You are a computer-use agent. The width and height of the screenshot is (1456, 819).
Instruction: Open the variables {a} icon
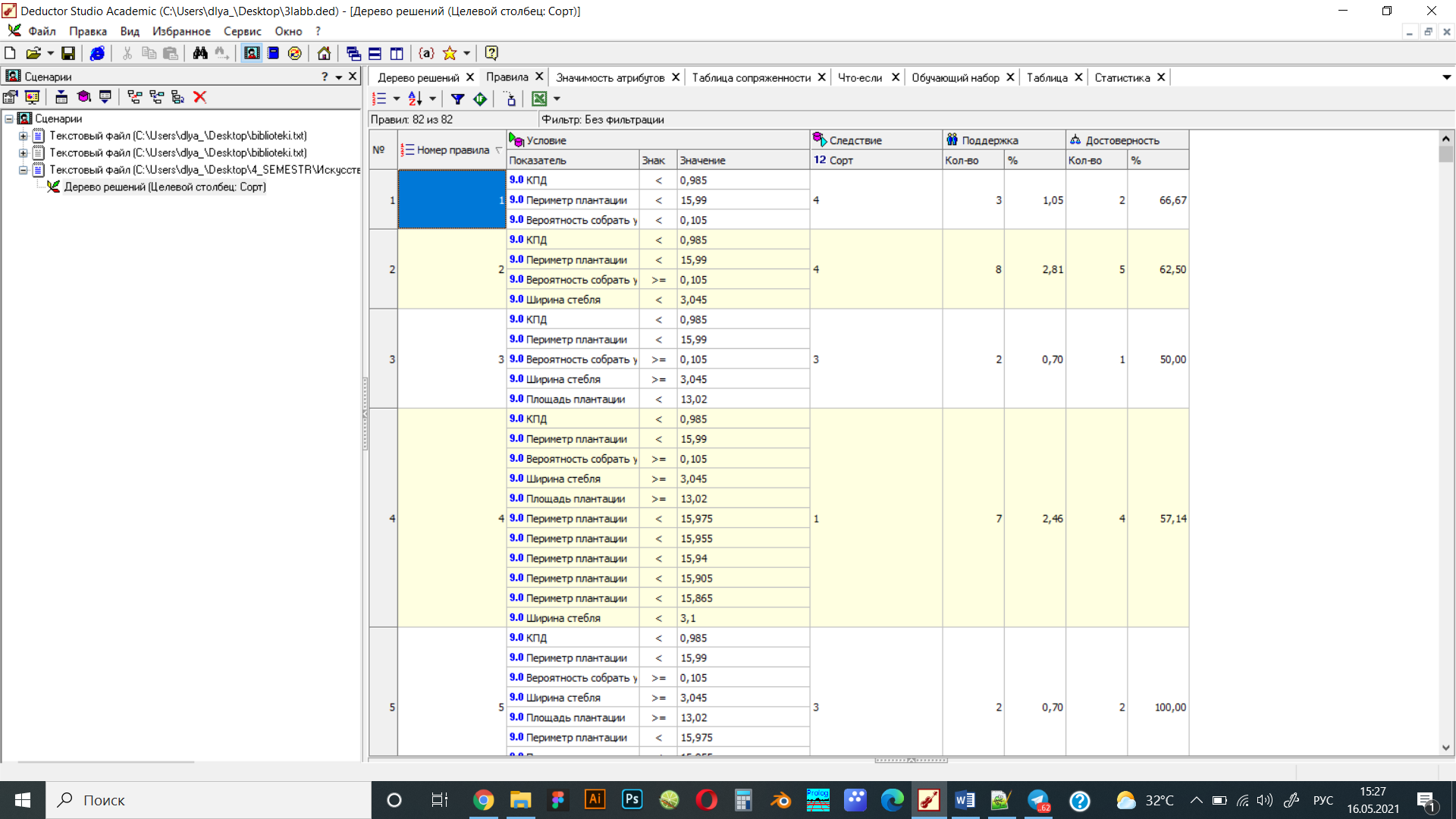(x=426, y=53)
